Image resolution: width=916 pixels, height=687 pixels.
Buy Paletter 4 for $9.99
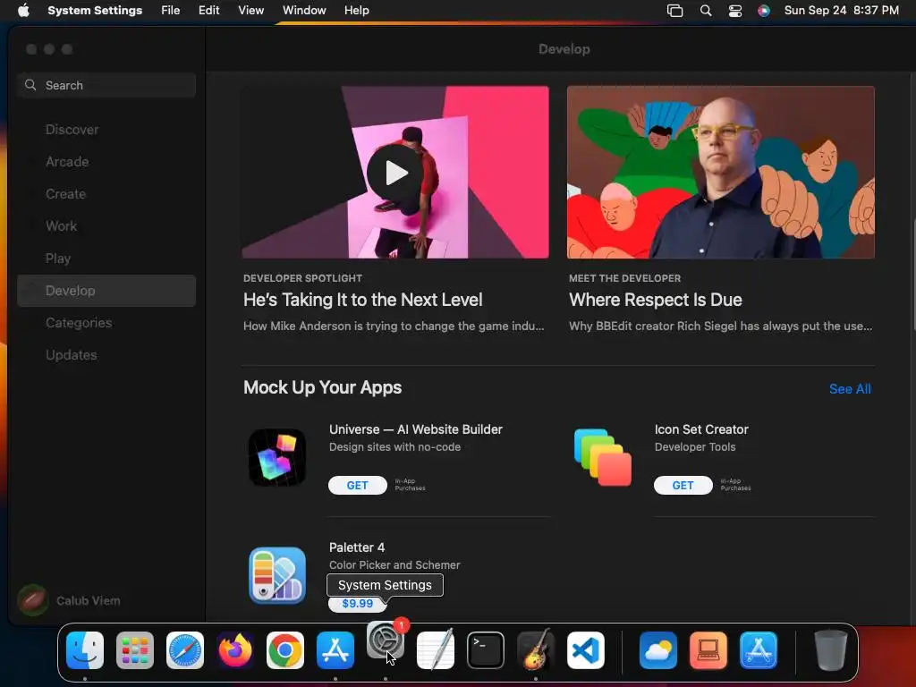pos(358,604)
